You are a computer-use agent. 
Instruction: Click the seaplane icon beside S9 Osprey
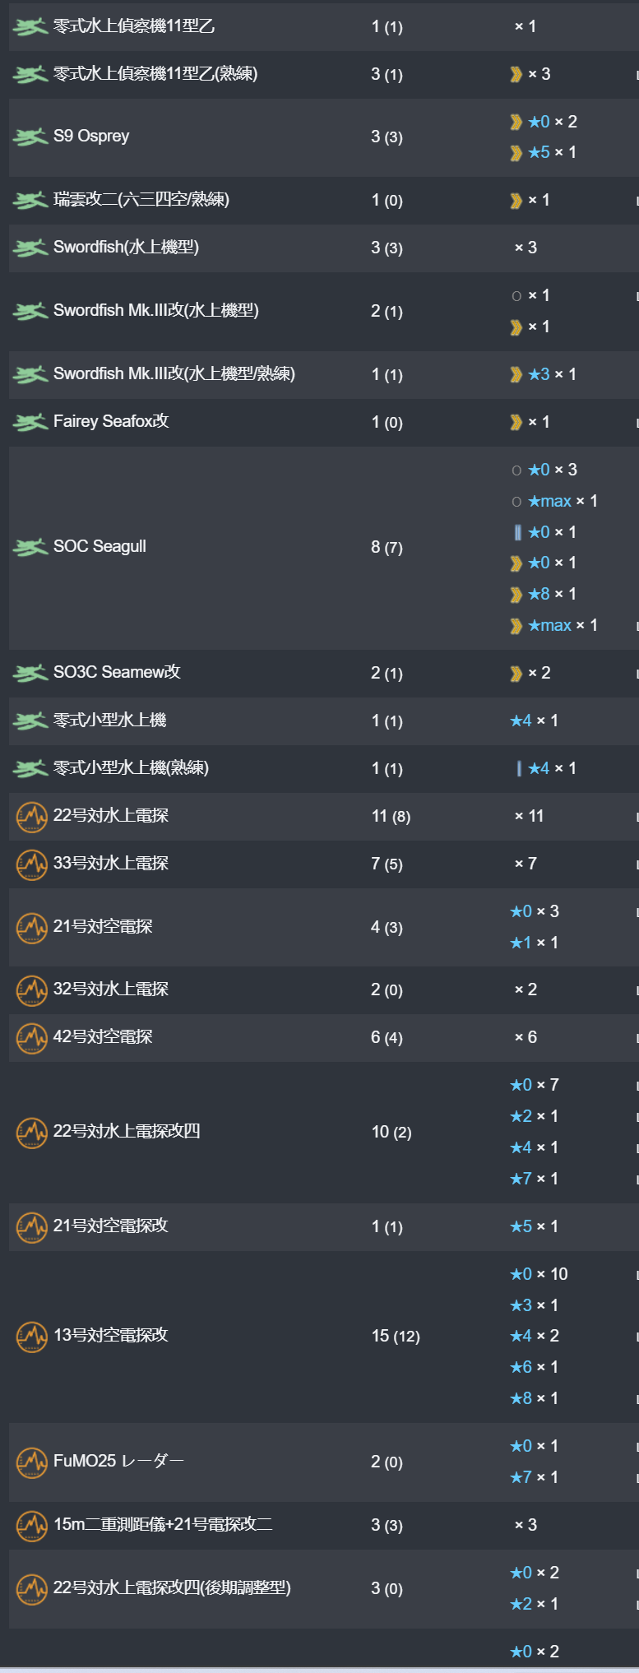[x=30, y=137]
